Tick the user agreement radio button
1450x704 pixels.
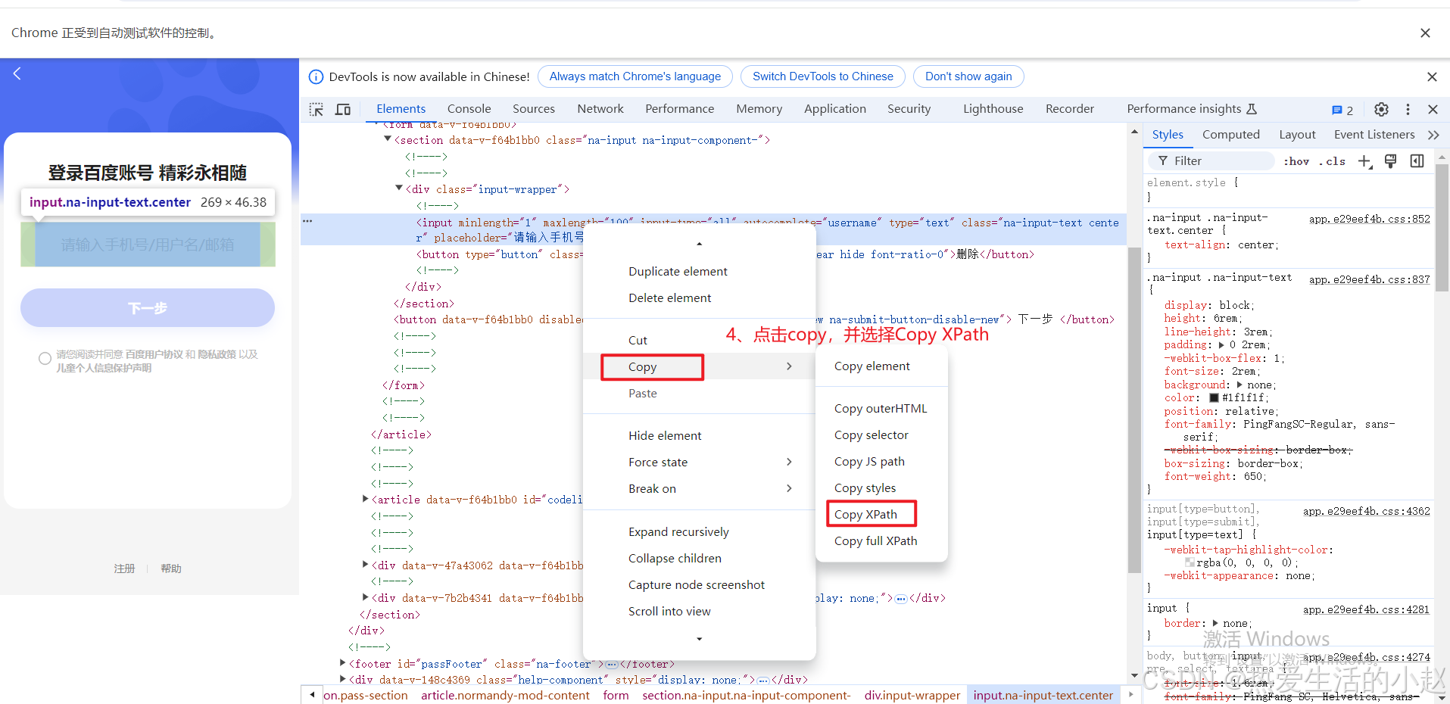point(45,359)
